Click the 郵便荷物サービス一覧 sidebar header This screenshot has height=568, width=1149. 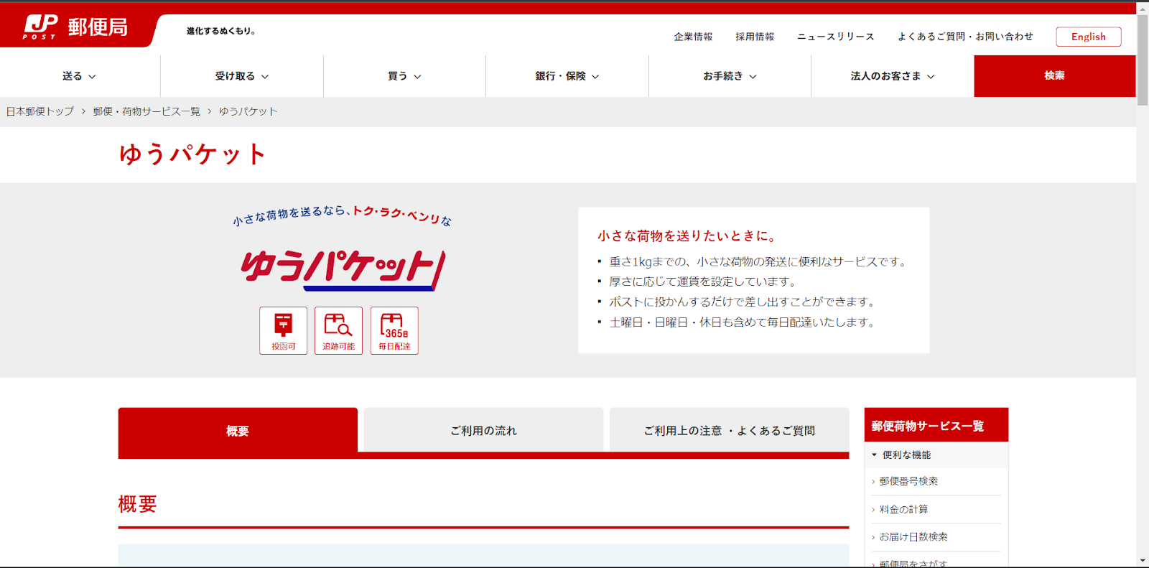[x=936, y=426]
